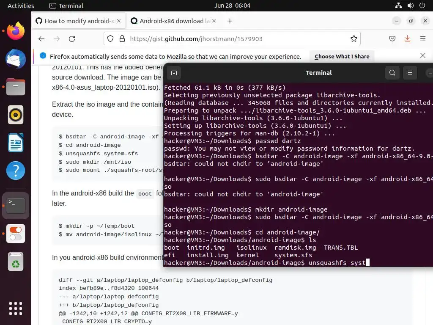Dismiss the Firefox data notification bar

coord(422,55)
